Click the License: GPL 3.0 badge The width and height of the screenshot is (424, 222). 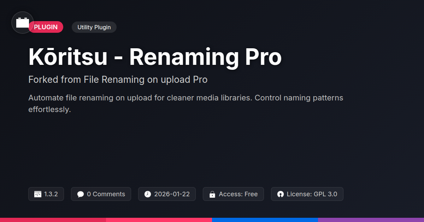(307, 194)
